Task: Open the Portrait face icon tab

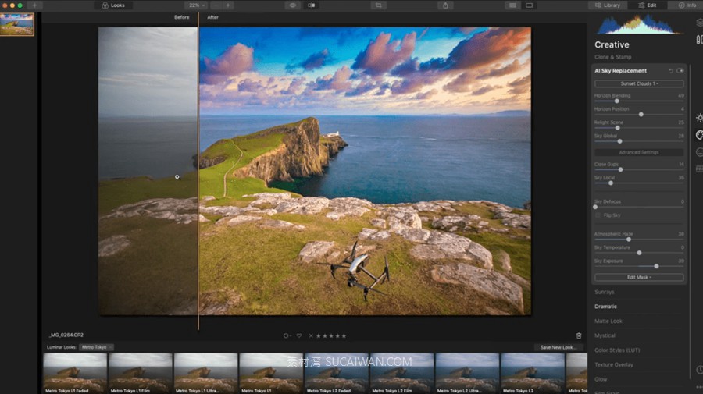Action: click(699, 152)
